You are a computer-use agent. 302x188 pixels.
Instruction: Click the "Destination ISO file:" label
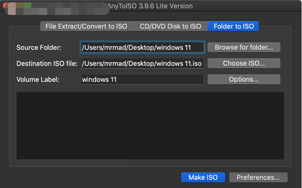(x=47, y=63)
